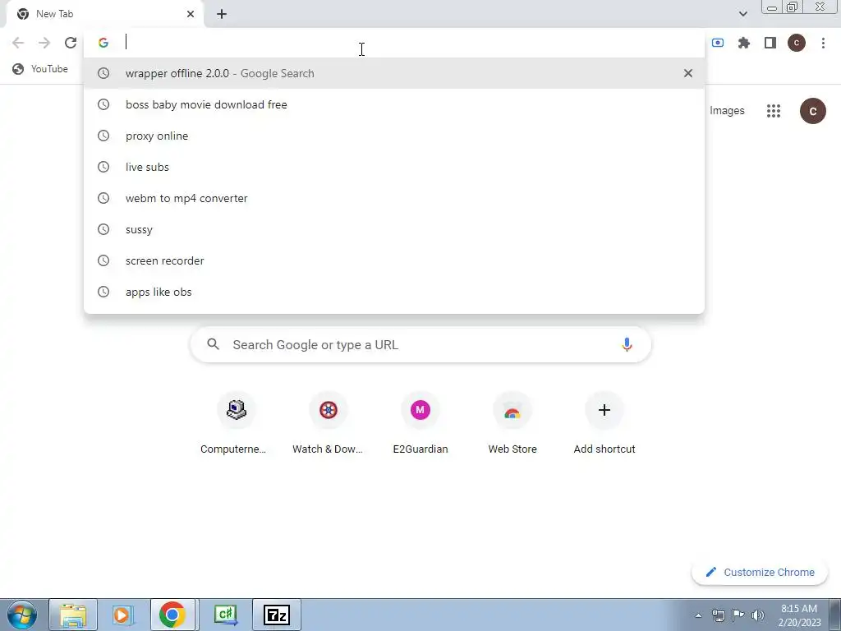Select the New Tab tab

(x=104, y=14)
